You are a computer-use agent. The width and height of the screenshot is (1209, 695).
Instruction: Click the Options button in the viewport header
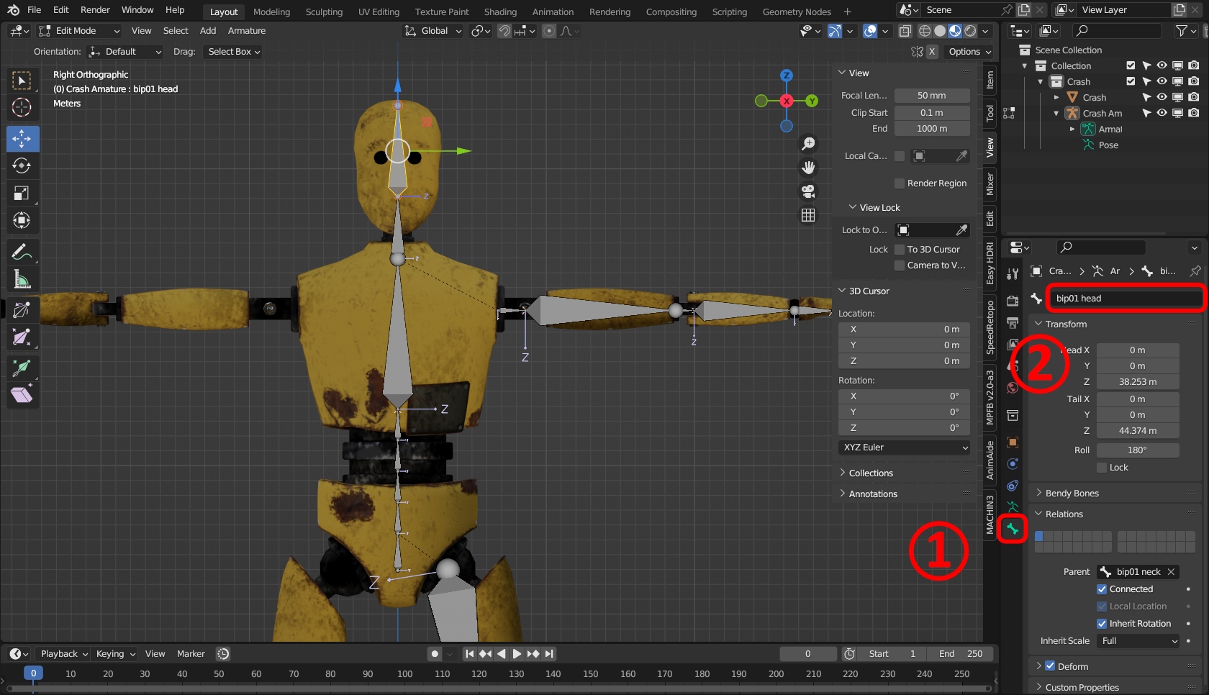point(969,52)
